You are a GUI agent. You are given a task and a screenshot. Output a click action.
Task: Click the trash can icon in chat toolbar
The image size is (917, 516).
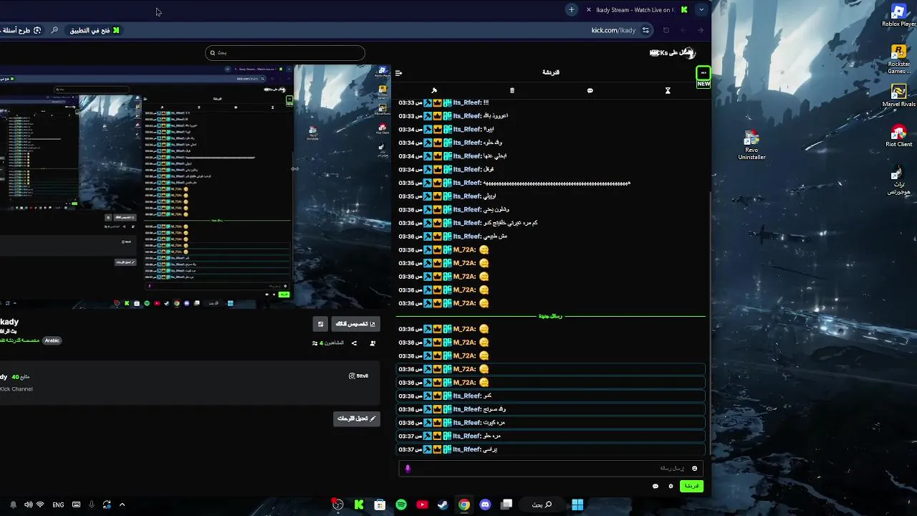coord(512,90)
